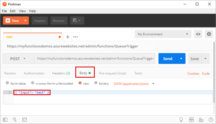Click the vertical scrollbar on the right
The height and width of the screenshot is (124, 216).
point(214,73)
